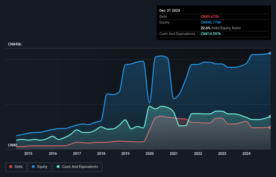276x177 pixels.
Task: Click the CN¥0 y-axis label
Action: click(x=13, y=145)
